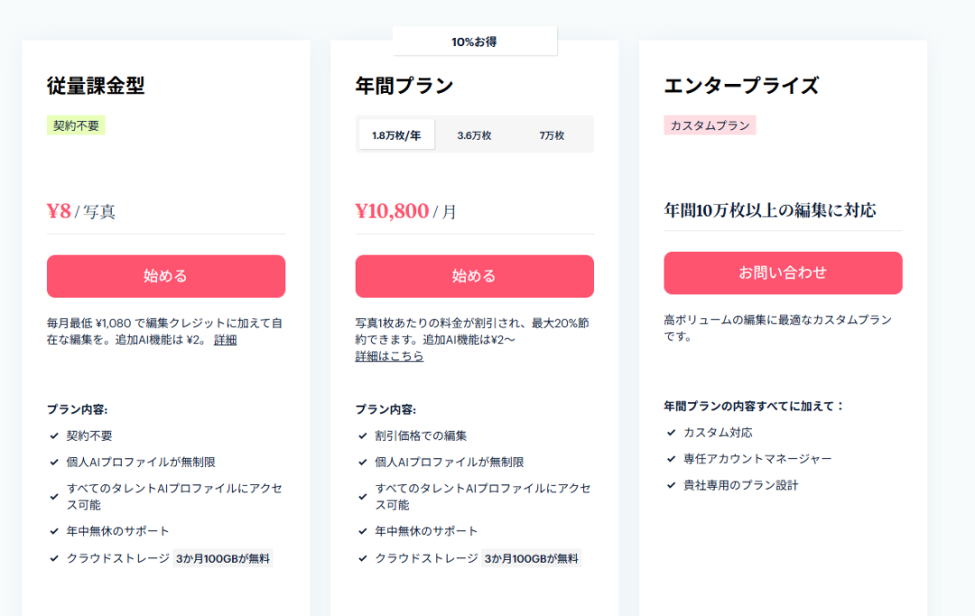Open the 詳細 link in pay-as-you-go plan
This screenshot has width=975, height=616.
[226, 340]
